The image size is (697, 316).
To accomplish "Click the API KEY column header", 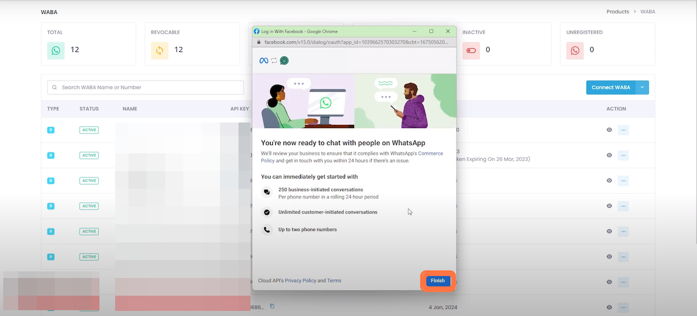I will [x=239, y=109].
